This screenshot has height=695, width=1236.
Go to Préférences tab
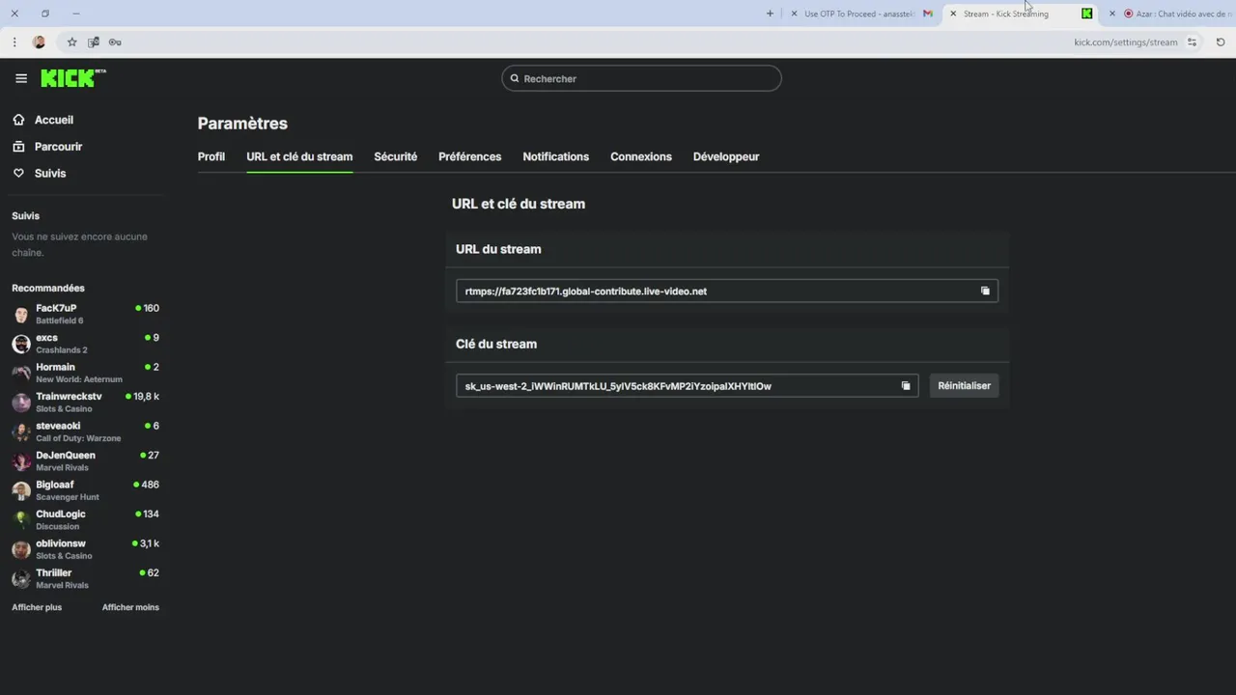tap(470, 156)
